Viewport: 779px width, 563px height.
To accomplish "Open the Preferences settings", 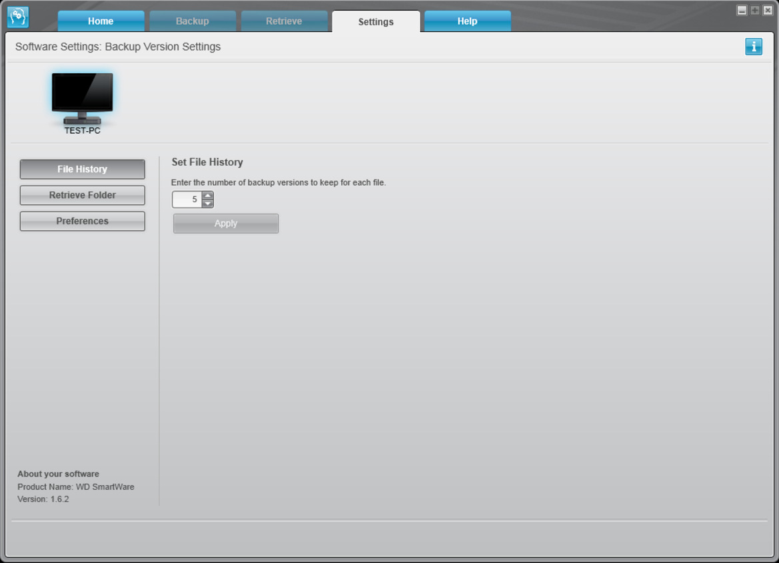I will pyautogui.click(x=83, y=221).
